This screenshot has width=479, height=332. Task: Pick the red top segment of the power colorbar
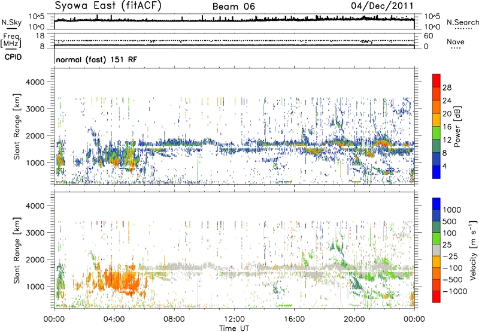[x=436, y=81]
